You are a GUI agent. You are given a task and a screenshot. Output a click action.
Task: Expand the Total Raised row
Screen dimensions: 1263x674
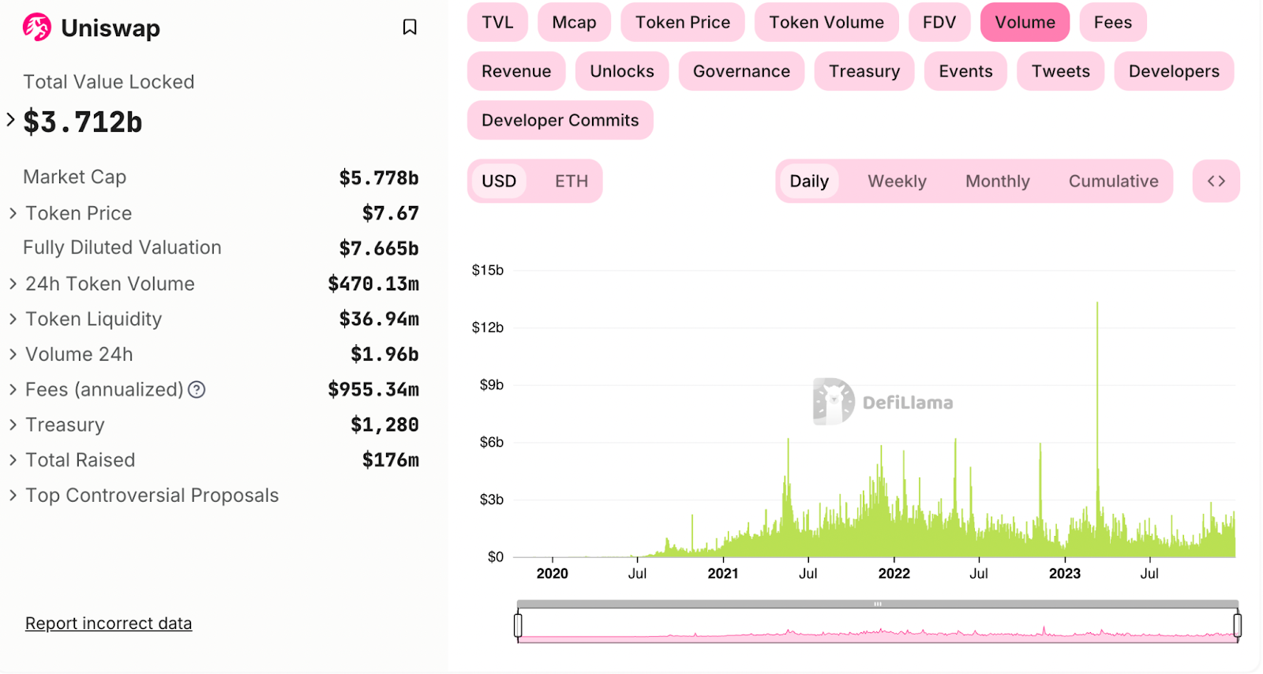[13, 460]
